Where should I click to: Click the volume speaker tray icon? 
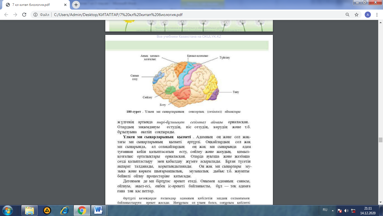(346, 210)
